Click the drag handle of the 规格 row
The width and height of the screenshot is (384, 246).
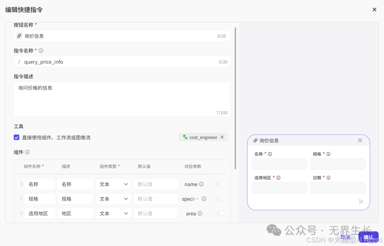click(x=21, y=199)
